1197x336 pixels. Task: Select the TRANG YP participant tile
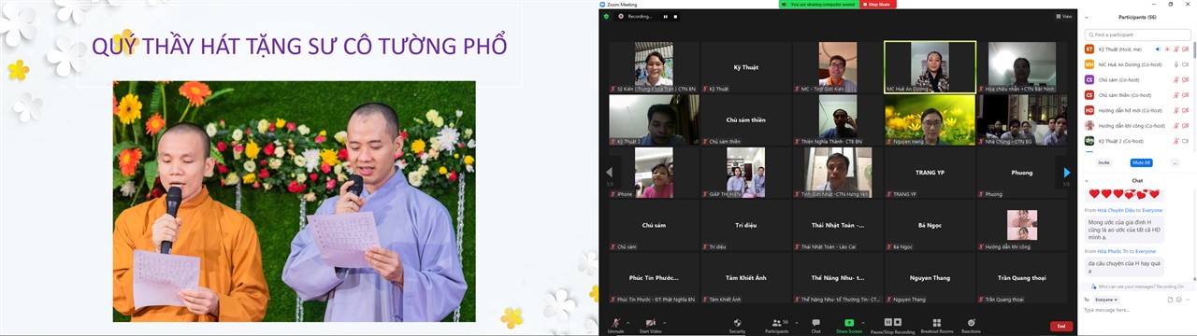click(x=930, y=173)
